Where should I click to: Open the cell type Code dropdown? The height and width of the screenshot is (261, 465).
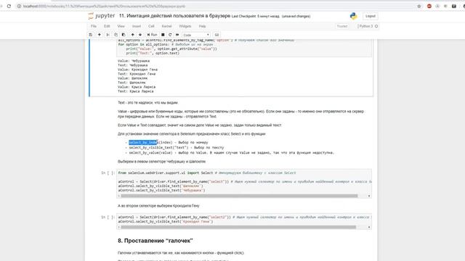pyautogui.click(x=196, y=35)
